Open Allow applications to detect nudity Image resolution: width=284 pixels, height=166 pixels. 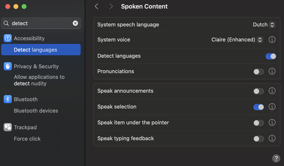(39, 80)
